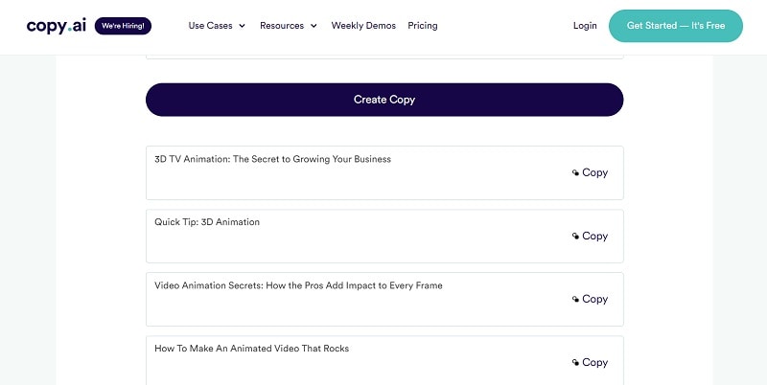
Task: Open the Weekly Demos page
Action: [x=363, y=26]
